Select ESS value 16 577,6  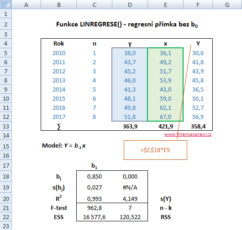click(95, 217)
